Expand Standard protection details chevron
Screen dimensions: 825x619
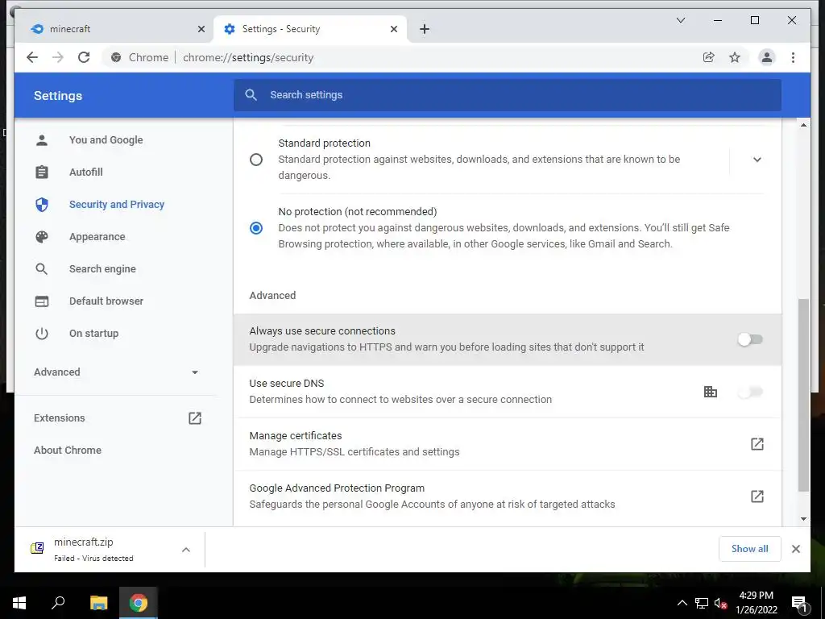pos(757,160)
